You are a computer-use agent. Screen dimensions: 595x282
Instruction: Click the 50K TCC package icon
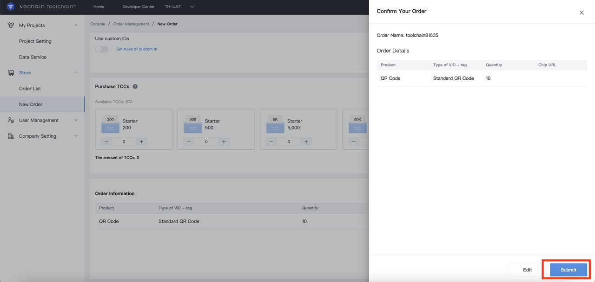(x=357, y=124)
